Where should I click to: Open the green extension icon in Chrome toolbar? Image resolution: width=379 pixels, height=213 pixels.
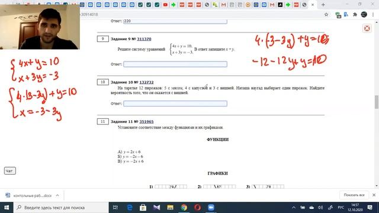click(x=338, y=15)
